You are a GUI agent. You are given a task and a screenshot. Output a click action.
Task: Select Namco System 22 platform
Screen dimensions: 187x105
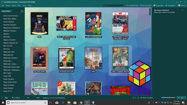[x=11, y=43]
